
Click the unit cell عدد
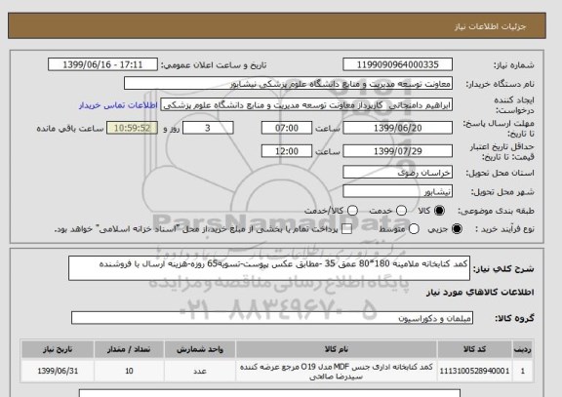200,372
